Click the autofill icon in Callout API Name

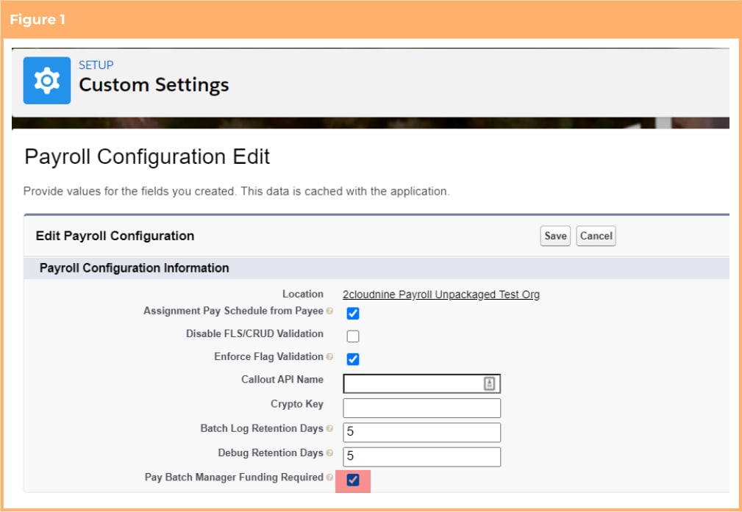(x=489, y=383)
